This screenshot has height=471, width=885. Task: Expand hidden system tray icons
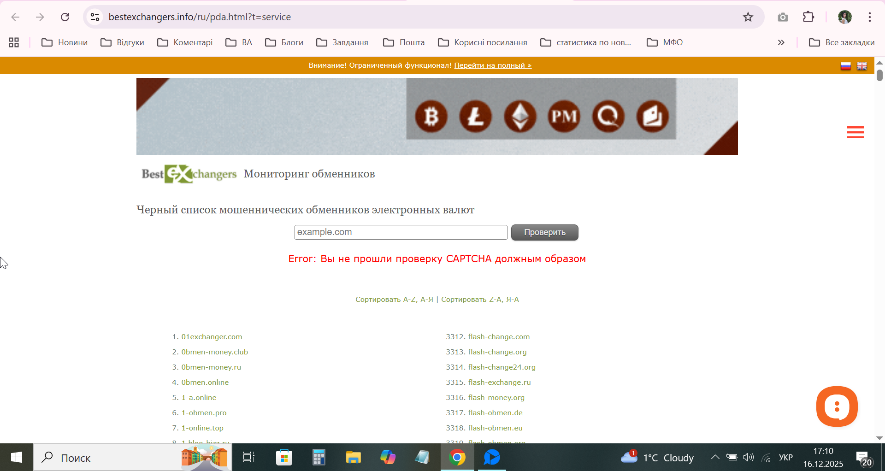coord(715,457)
